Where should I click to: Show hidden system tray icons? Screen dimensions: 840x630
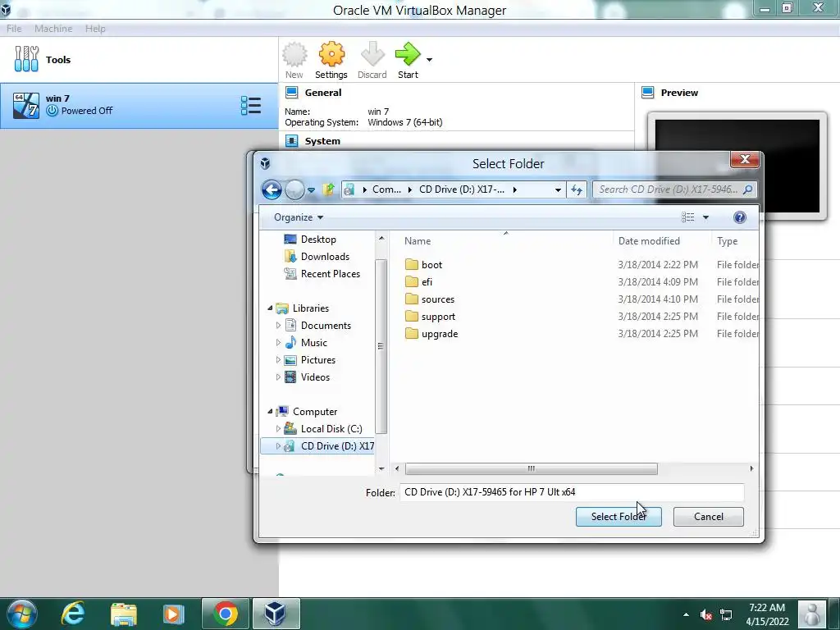[x=686, y=614]
